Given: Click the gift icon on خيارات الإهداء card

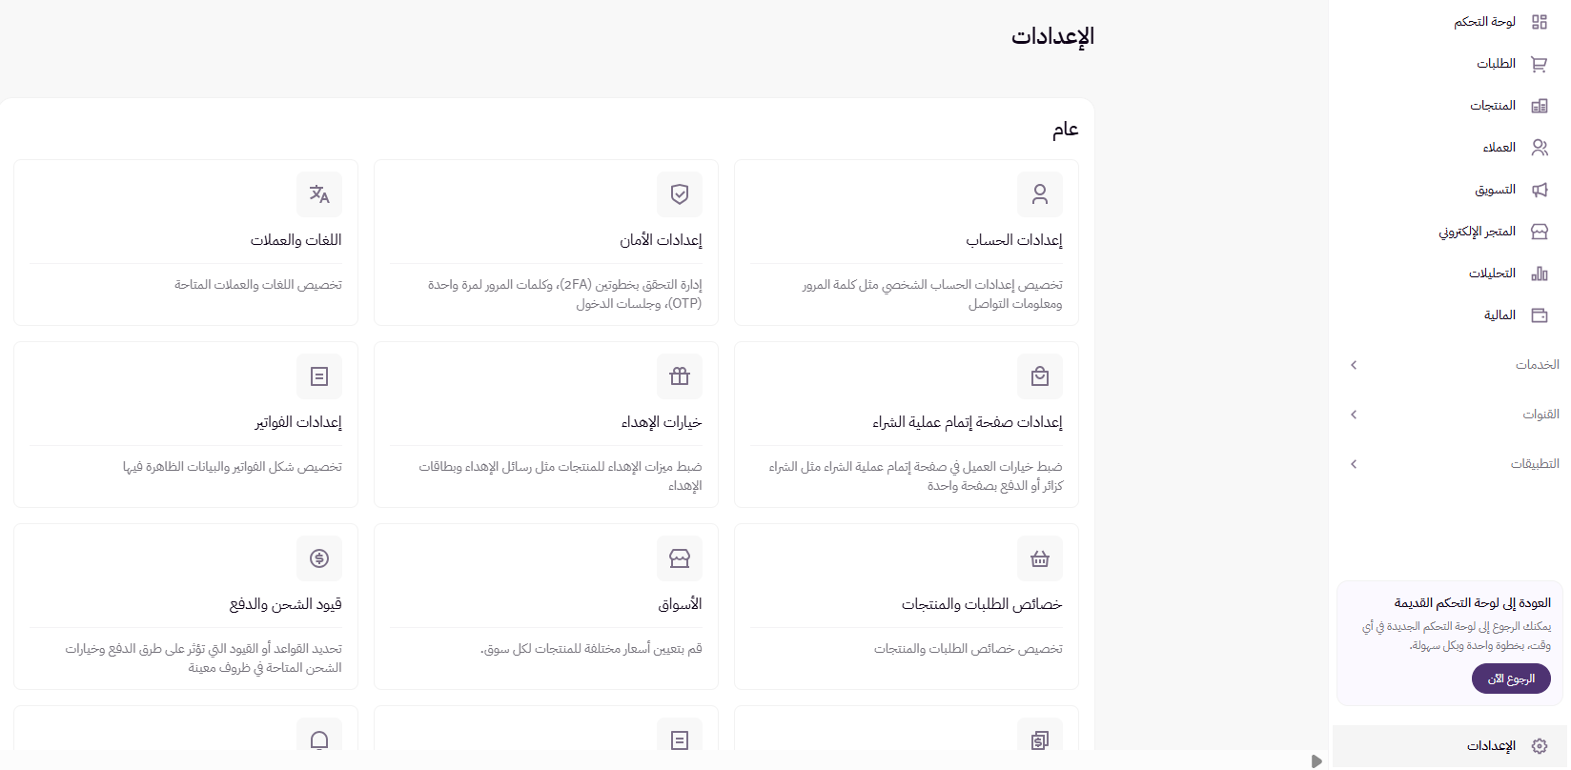Looking at the screenshot, I should point(680,376).
